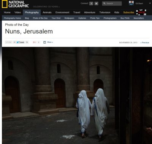
Task: Open the Television menu
Action: 105,13
